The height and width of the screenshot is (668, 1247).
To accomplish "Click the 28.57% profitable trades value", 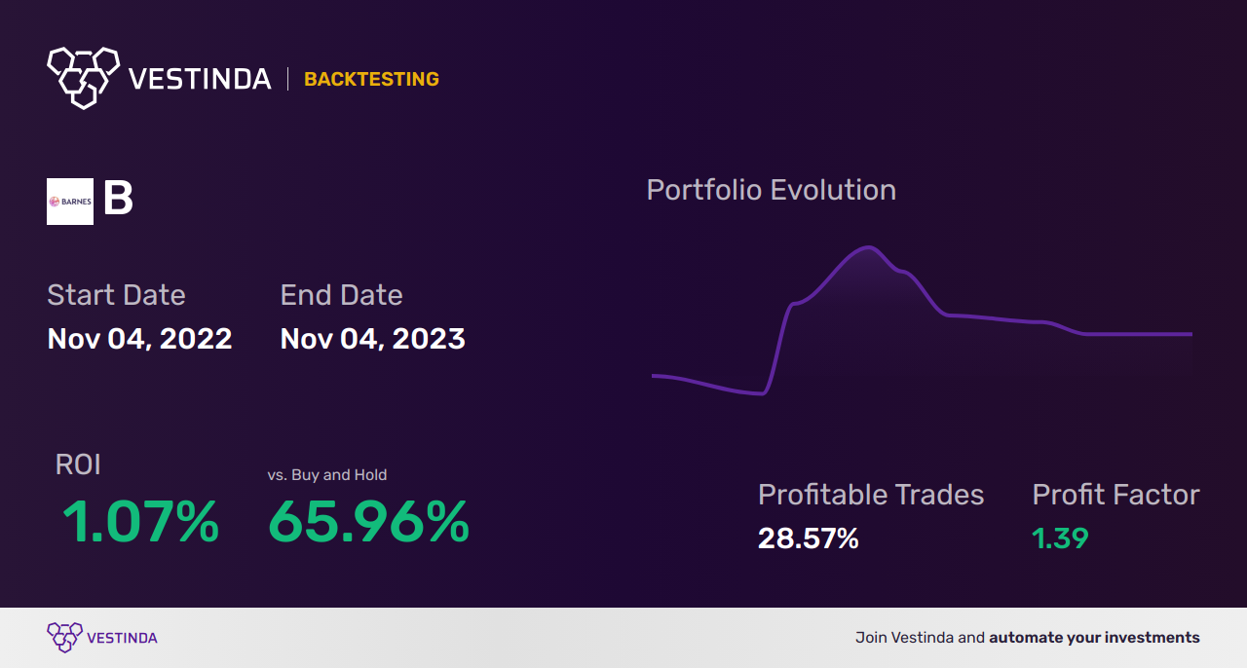I will (809, 538).
